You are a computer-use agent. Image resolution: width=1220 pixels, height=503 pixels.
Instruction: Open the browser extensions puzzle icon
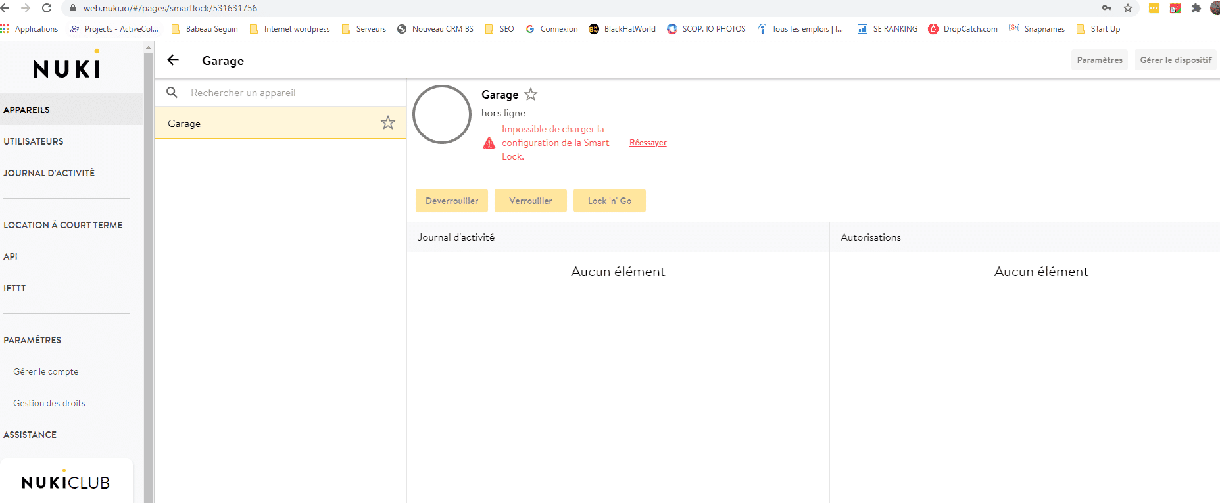click(1196, 8)
